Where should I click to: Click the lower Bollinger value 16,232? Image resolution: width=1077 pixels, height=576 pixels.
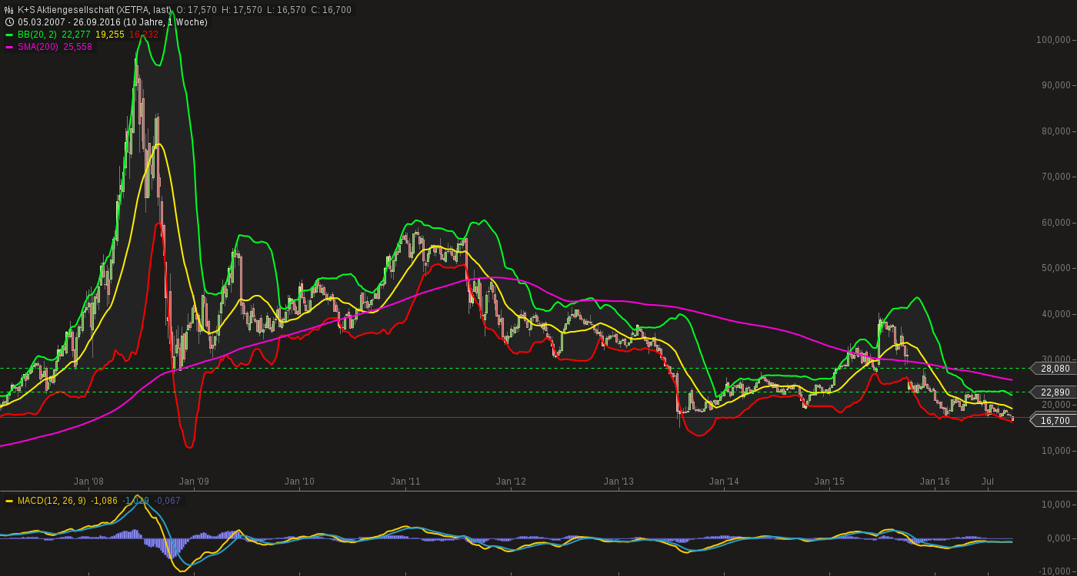[x=144, y=35]
